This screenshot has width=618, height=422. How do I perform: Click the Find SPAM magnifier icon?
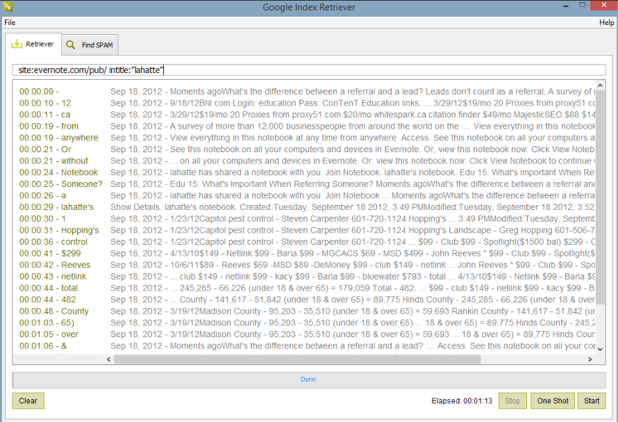pos(71,44)
